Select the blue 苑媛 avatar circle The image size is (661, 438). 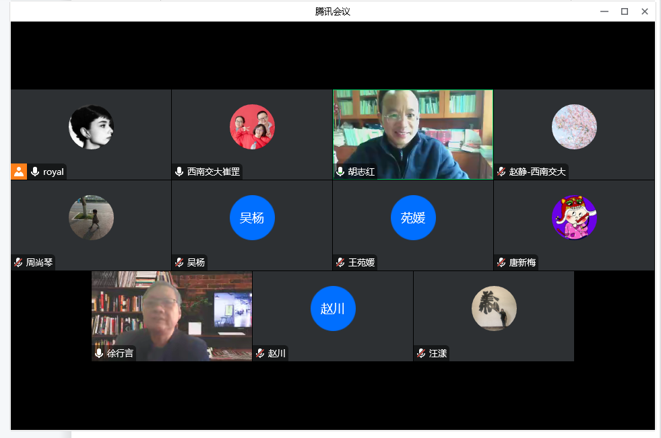413,217
